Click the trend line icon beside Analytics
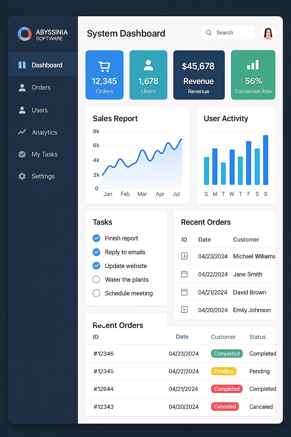 (22, 132)
